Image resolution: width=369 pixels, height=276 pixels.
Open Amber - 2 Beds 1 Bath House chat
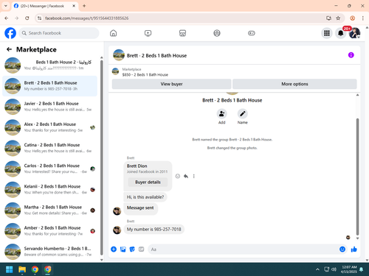coord(49,231)
